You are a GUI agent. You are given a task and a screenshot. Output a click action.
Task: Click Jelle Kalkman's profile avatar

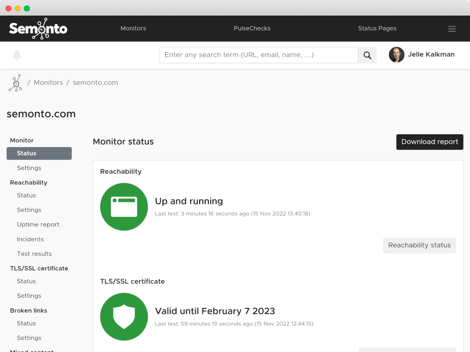[x=396, y=55]
